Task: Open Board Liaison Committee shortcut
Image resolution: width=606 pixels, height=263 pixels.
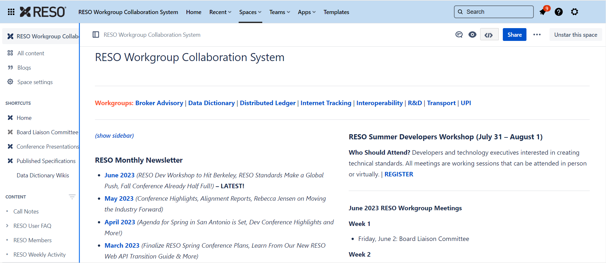Action: click(x=47, y=132)
